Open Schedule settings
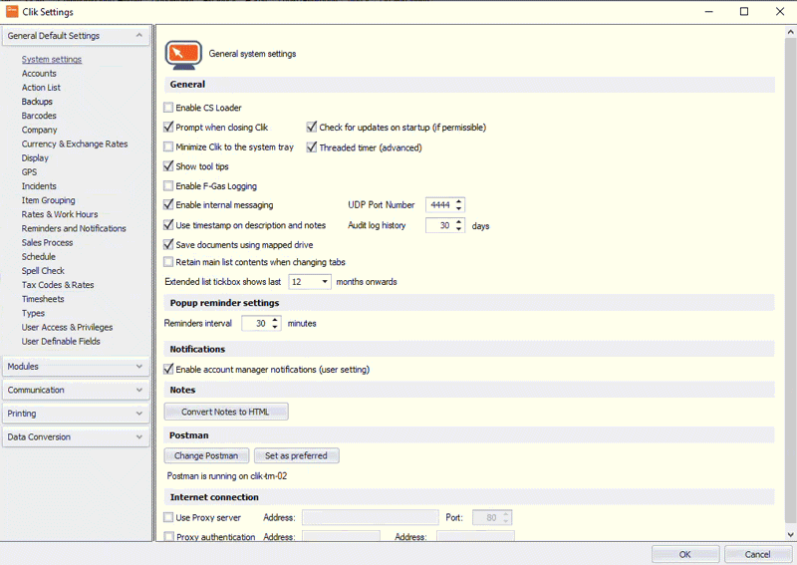Screen dimensions: 797x565 coord(38,257)
